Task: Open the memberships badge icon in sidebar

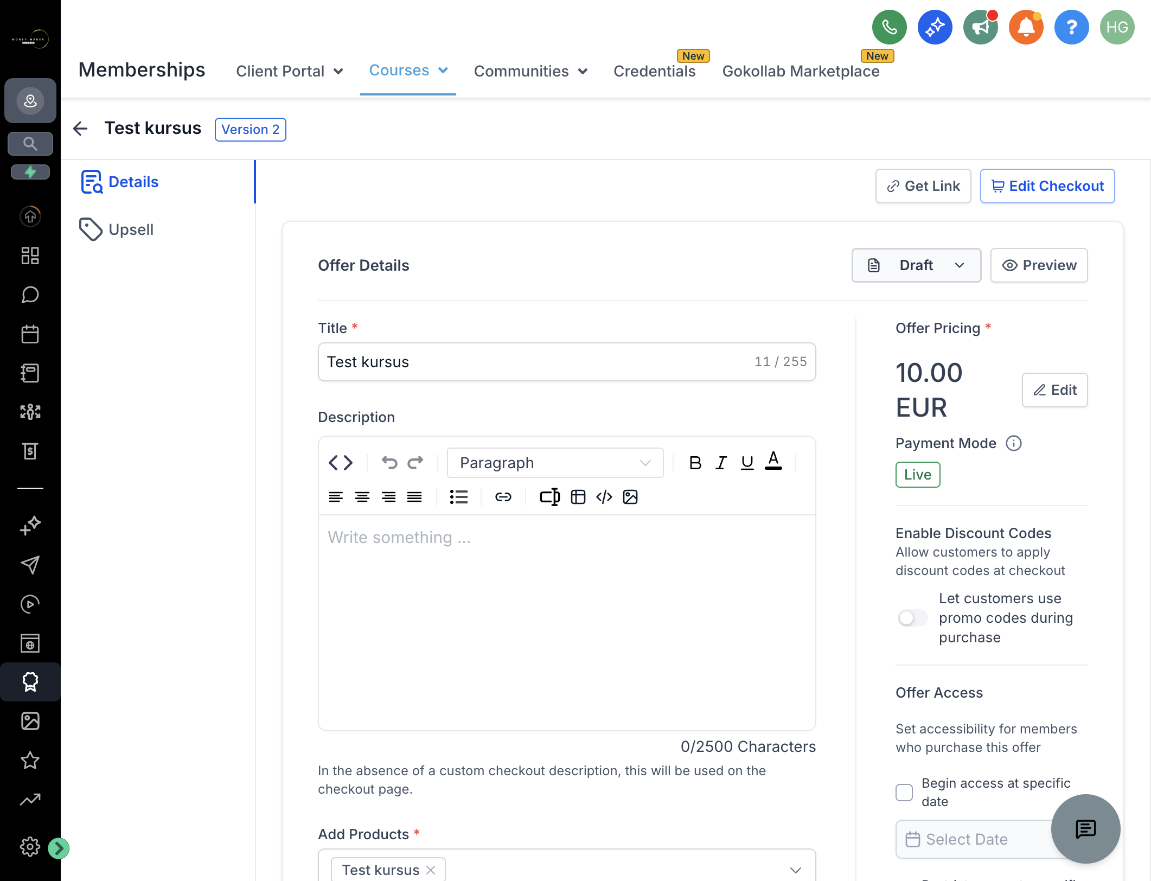Action: [30, 682]
